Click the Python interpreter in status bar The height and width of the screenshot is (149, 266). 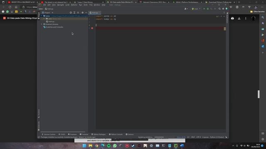coord(217,137)
